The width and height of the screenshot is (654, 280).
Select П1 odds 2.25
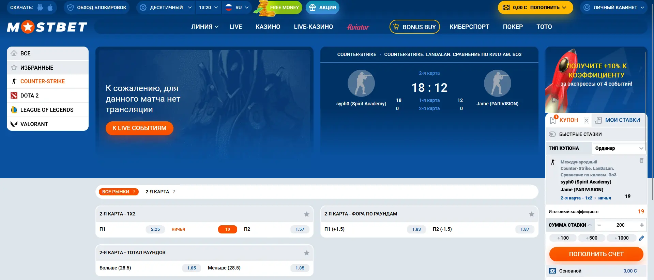(155, 229)
